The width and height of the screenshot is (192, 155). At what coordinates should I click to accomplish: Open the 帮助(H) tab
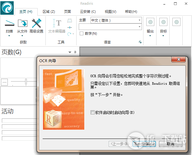[x=131, y=12]
